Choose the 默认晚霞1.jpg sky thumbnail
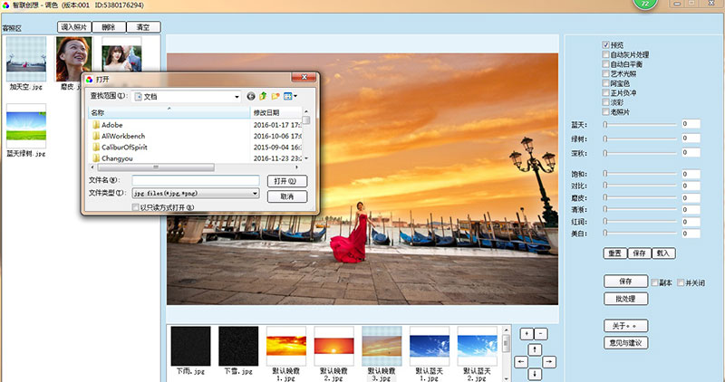Image resolution: width=725 pixels, height=382 pixels. click(286, 347)
